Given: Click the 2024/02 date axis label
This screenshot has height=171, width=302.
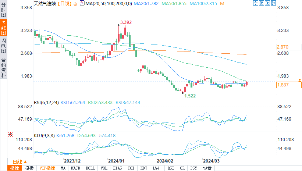Looking at the screenshot, I should pyautogui.click(x=165, y=161).
